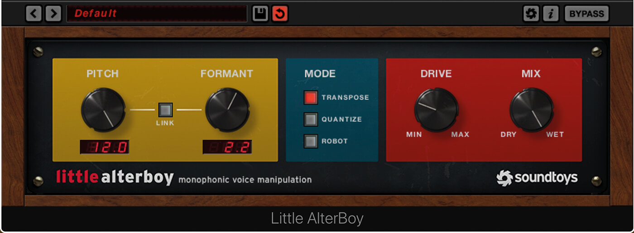Click the formant value display 2.2
Viewport: 634px width, 233px height.
227,147
